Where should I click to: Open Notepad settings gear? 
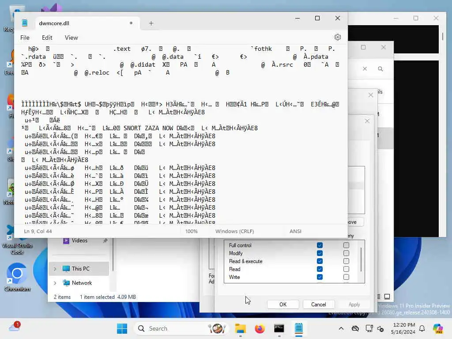point(338,37)
